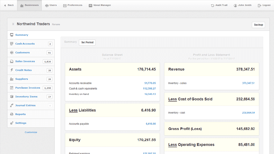The width and height of the screenshot is (274, 154).
Task: Close Northwind Traders with the X icon
Action: click(13, 24)
